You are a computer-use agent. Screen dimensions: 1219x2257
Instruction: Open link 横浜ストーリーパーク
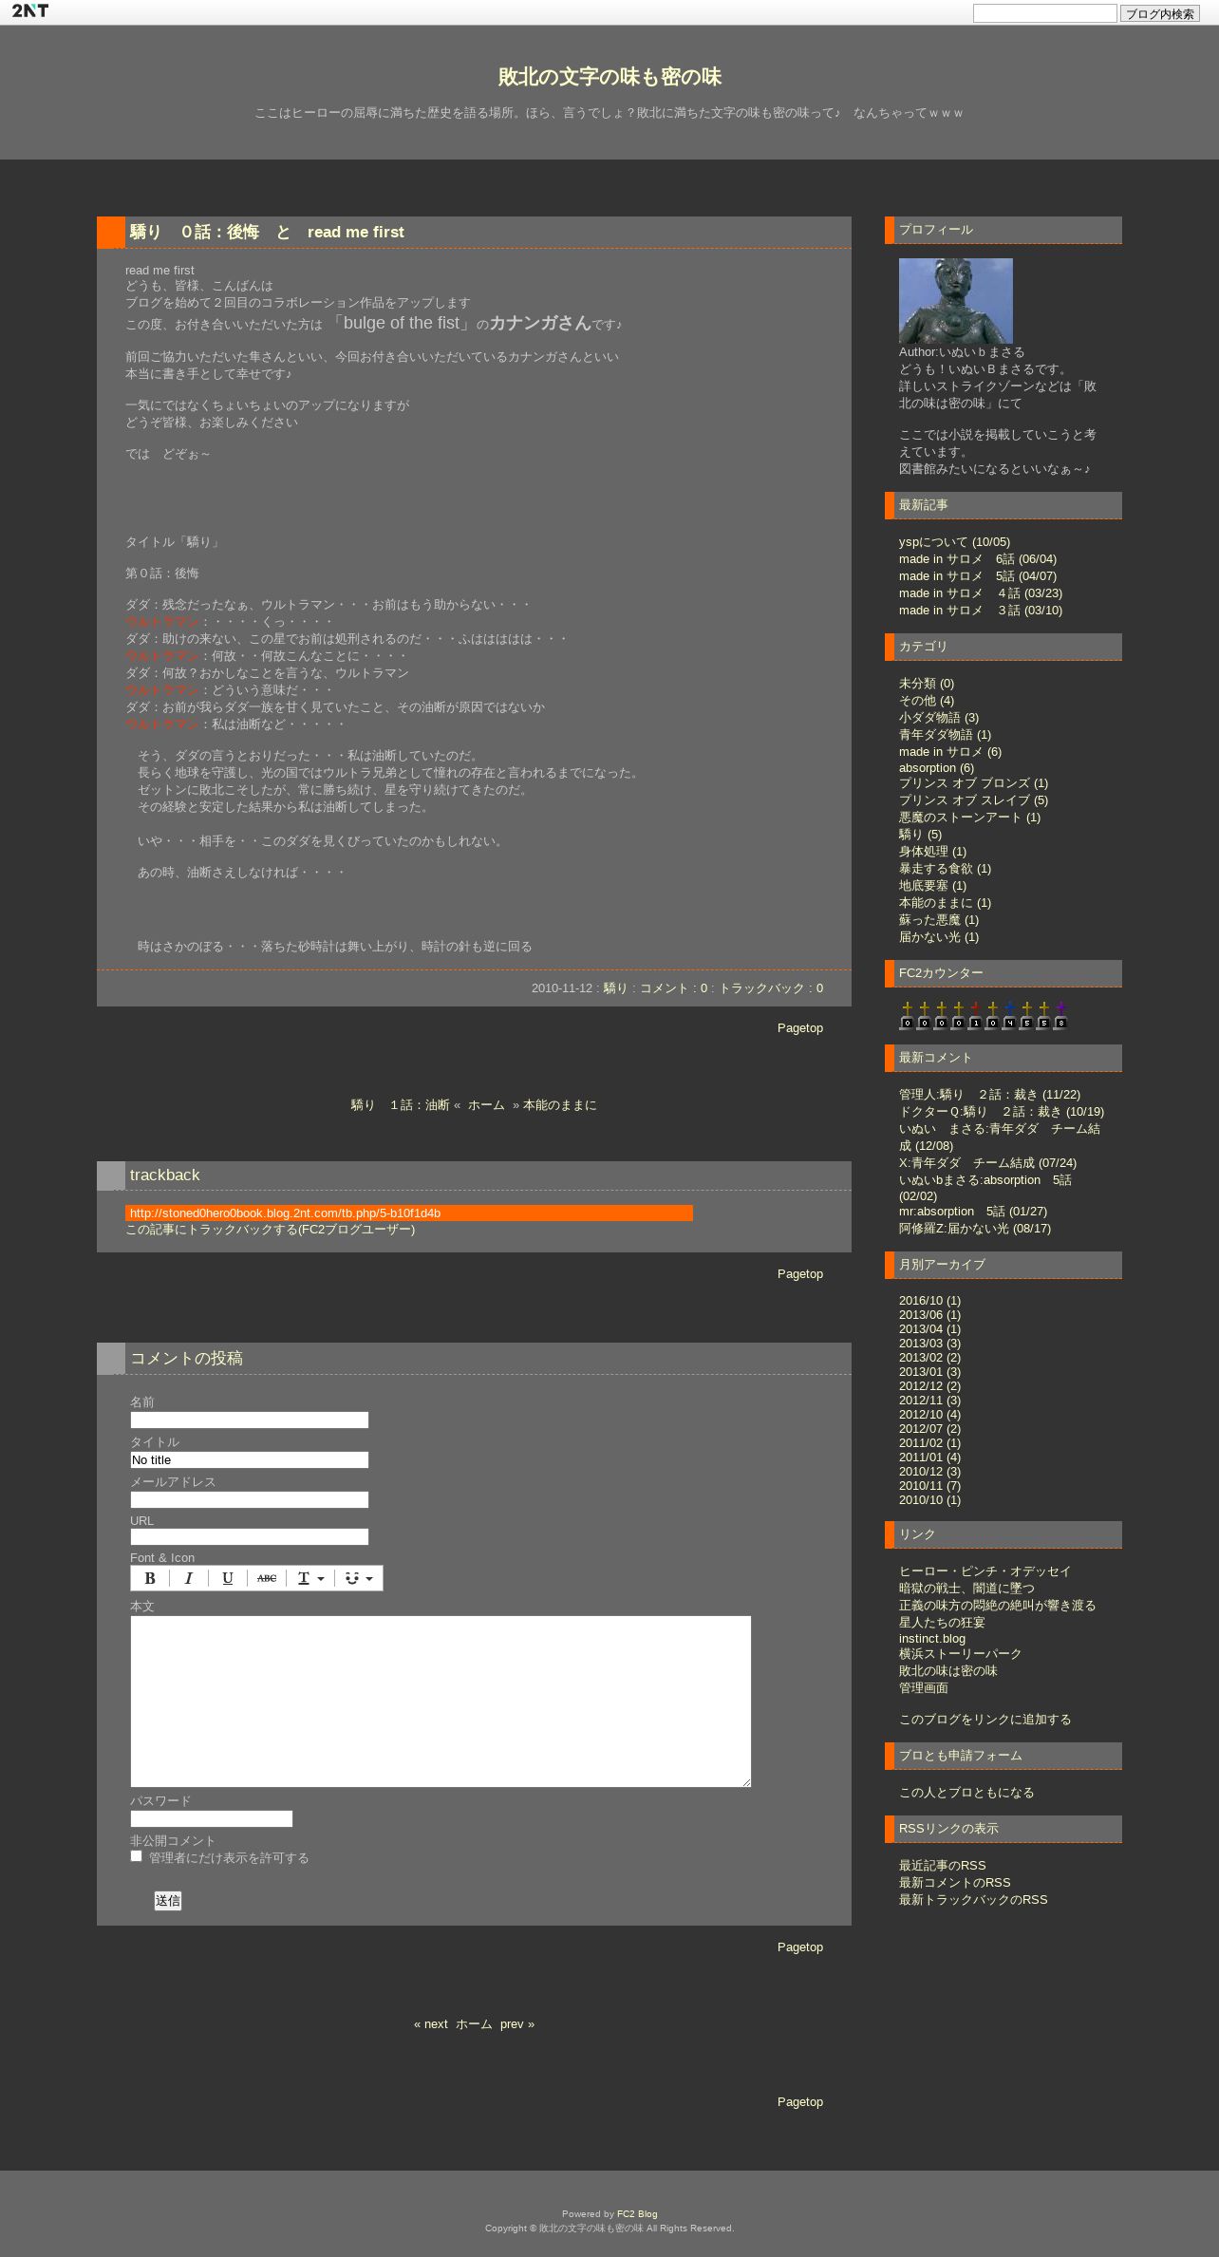pyautogui.click(x=960, y=1654)
